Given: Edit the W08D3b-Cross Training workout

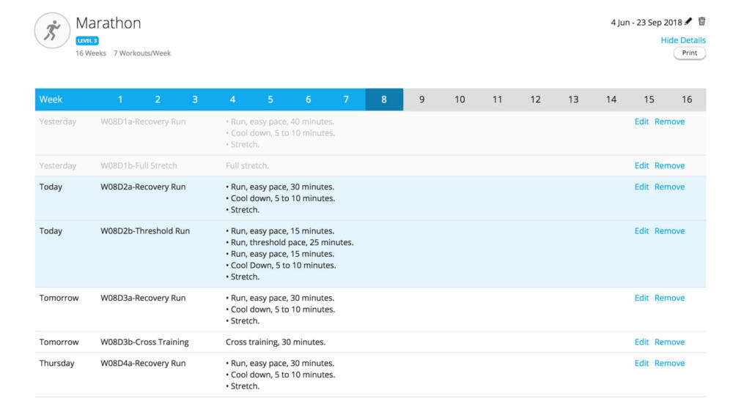Looking at the screenshot, I should [x=641, y=342].
